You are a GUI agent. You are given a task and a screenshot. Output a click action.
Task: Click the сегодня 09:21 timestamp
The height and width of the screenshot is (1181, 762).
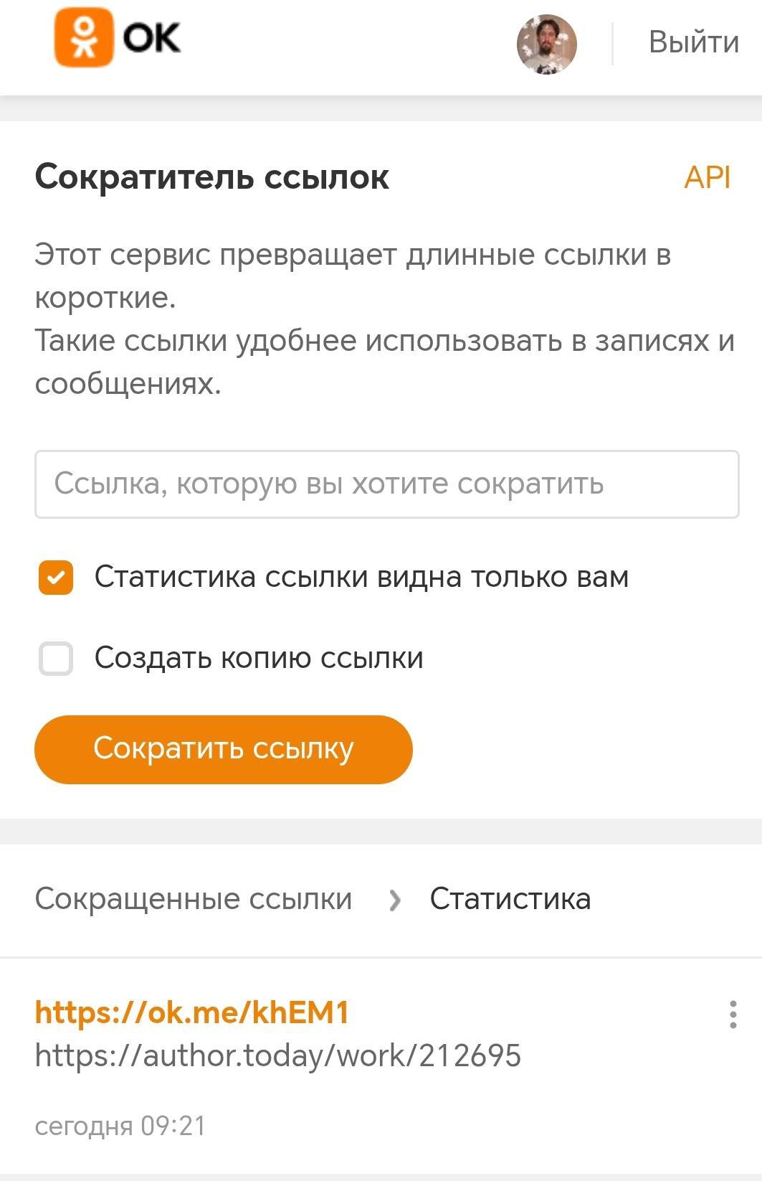pos(120,1126)
